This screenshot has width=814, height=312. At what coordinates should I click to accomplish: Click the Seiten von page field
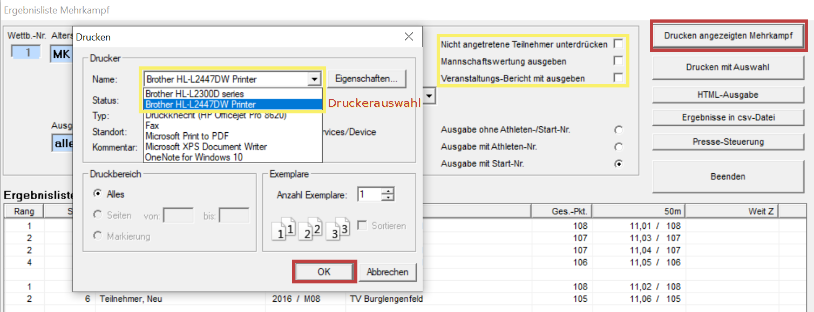pos(178,216)
